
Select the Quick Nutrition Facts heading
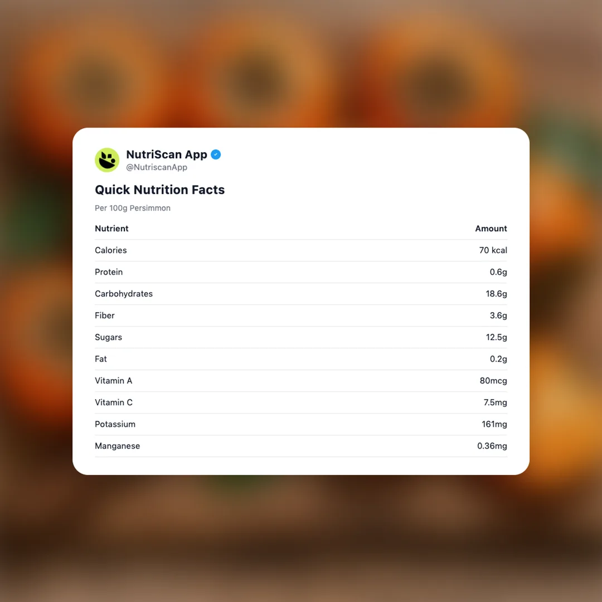tap(159, 190)
